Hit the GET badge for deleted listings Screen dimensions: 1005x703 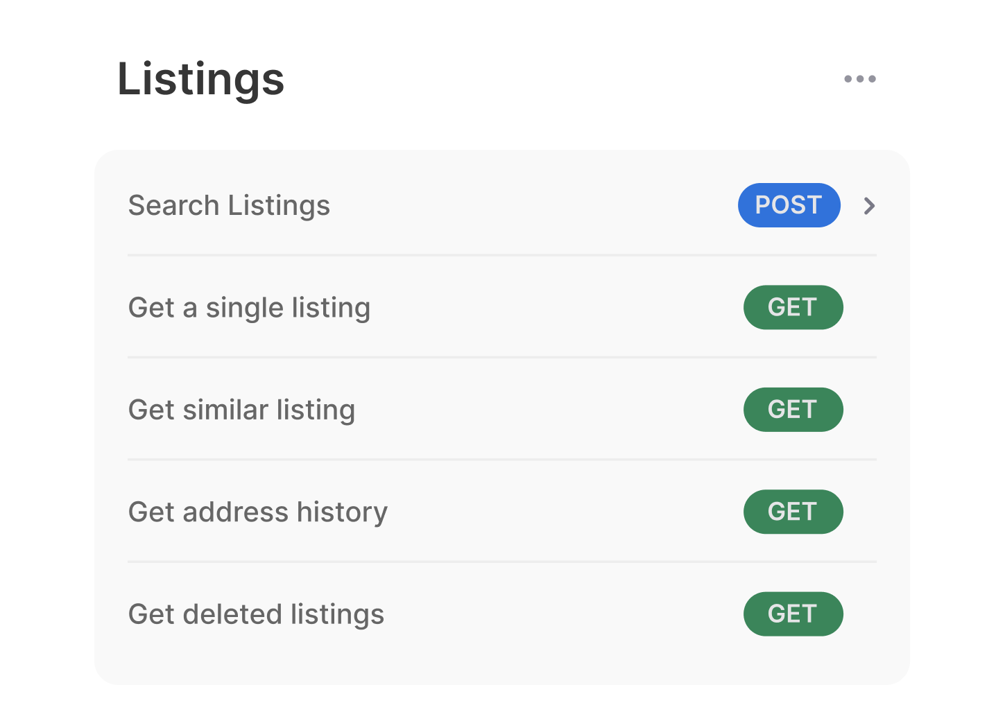793,614
